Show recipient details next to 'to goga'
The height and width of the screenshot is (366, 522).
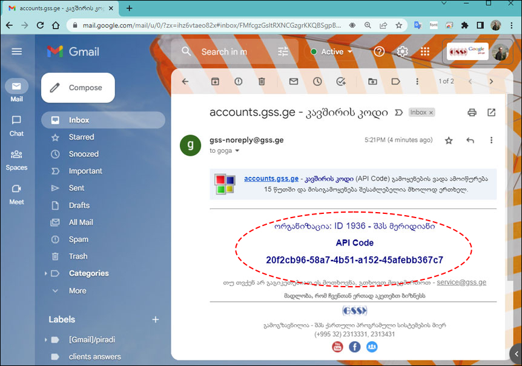coord(237,150)
